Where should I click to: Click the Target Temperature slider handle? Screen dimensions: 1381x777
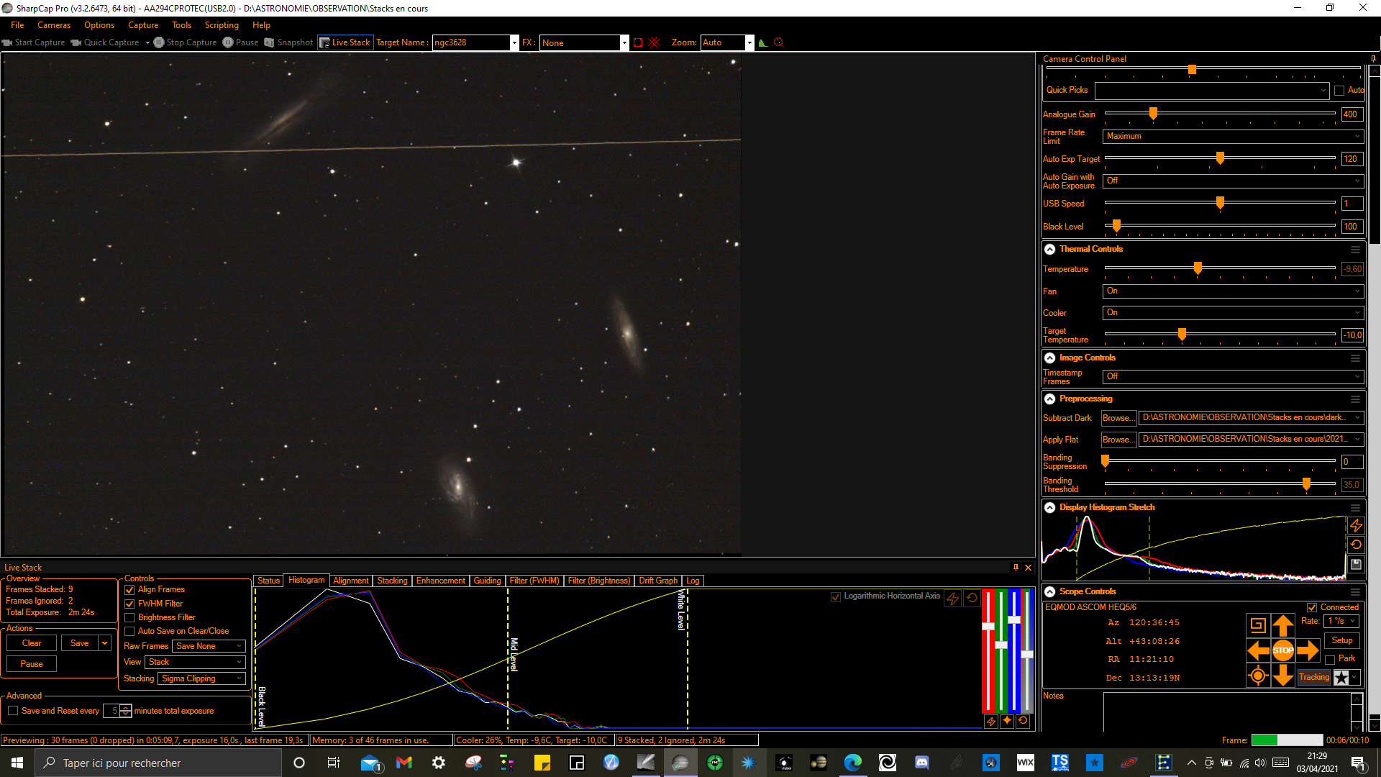click(x=1182, y=335)
